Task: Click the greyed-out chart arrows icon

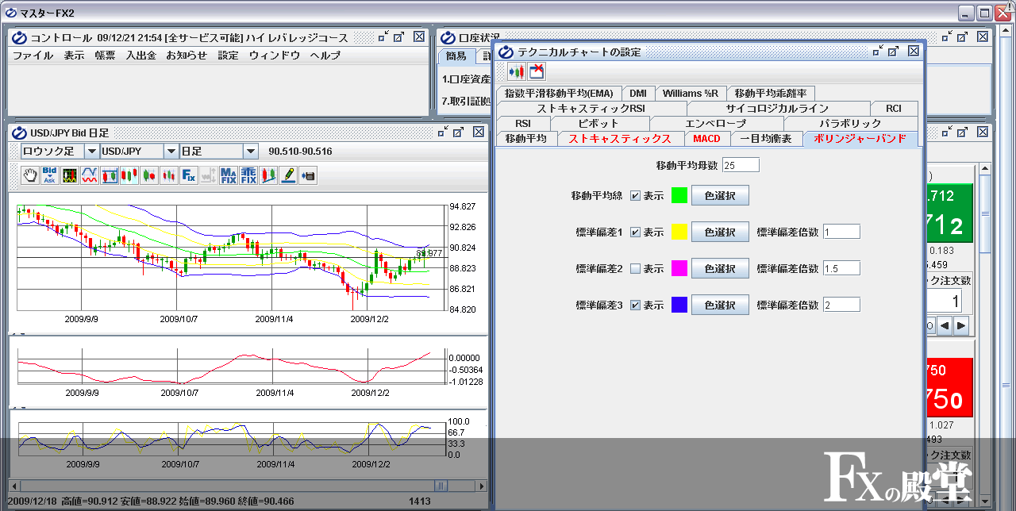Action: tap(209, 175)
